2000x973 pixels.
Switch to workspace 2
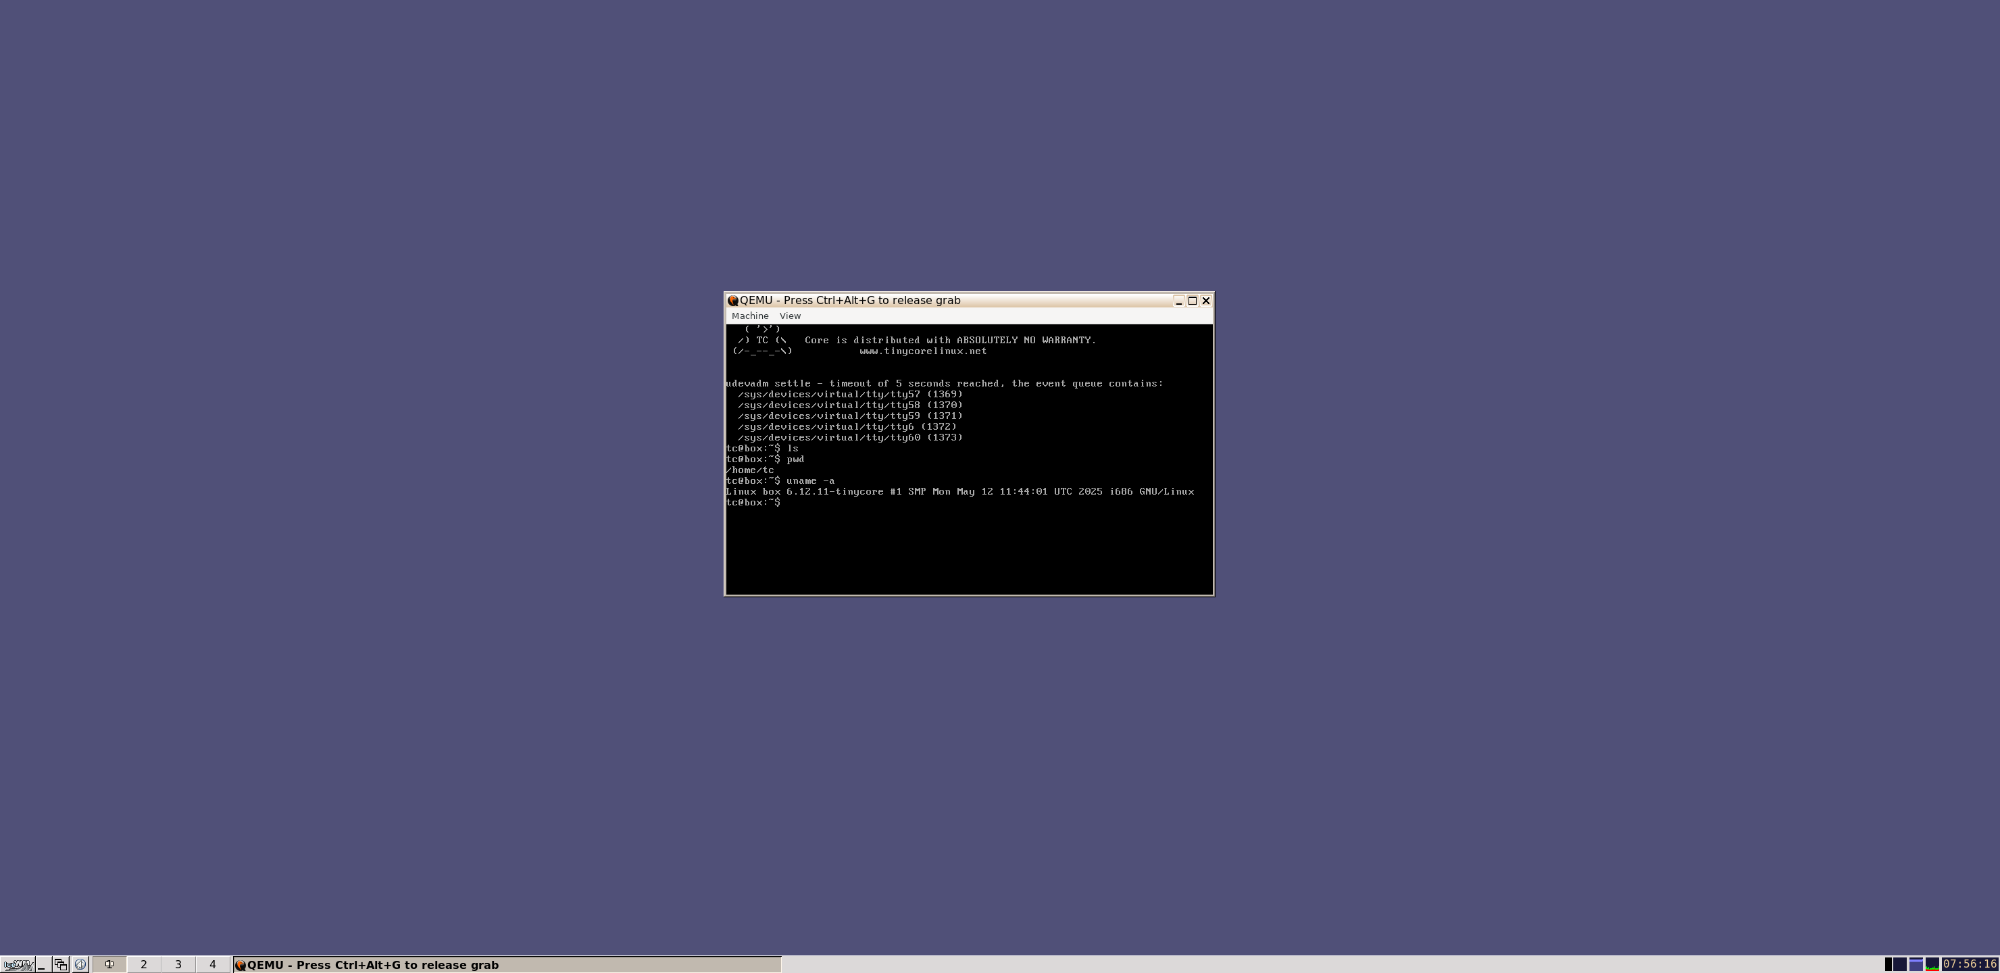[x=144, y=964]
